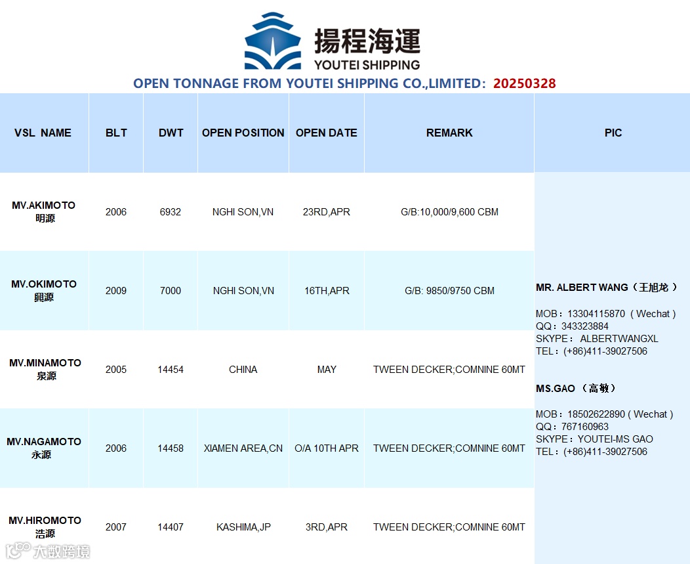Click Albert Wang's mobile 13304115870
Viewport: 690px width, 564px height.
click(x=596, y=314)
